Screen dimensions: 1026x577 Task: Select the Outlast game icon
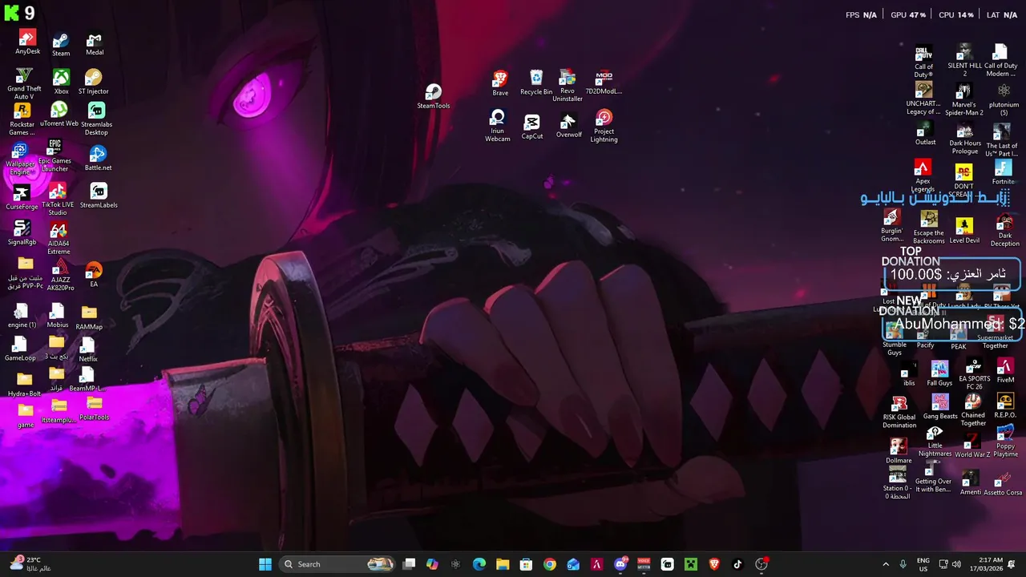pos(925,135)
